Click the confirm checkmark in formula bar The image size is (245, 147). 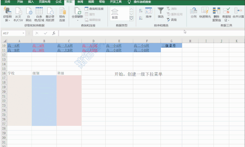tap(45, 33)
